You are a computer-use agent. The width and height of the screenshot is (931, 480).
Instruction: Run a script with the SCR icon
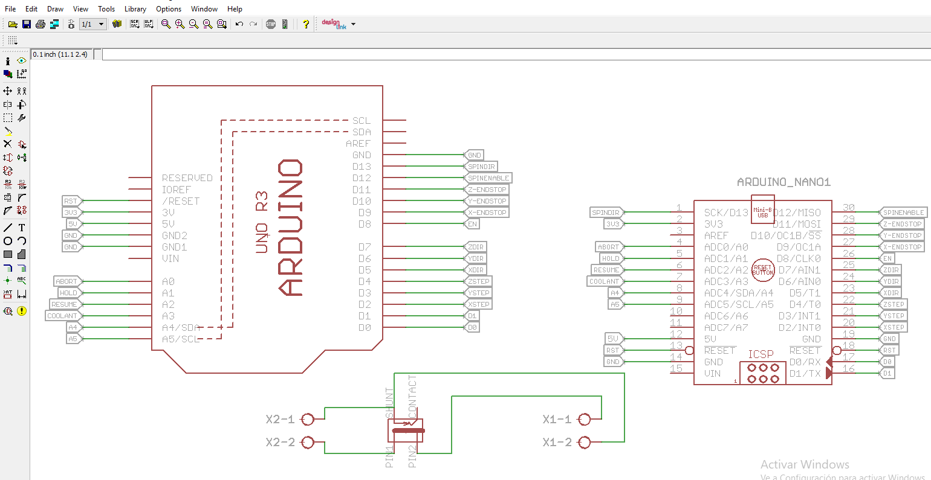click(134, 24)
